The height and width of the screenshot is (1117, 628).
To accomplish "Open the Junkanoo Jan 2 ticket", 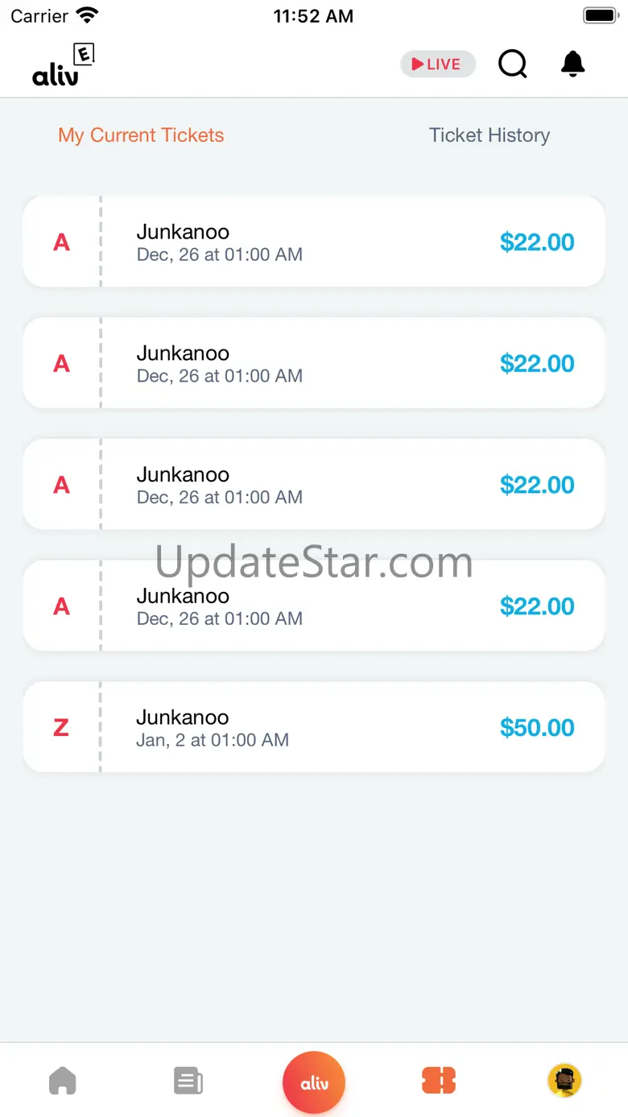I will point(314,728).
